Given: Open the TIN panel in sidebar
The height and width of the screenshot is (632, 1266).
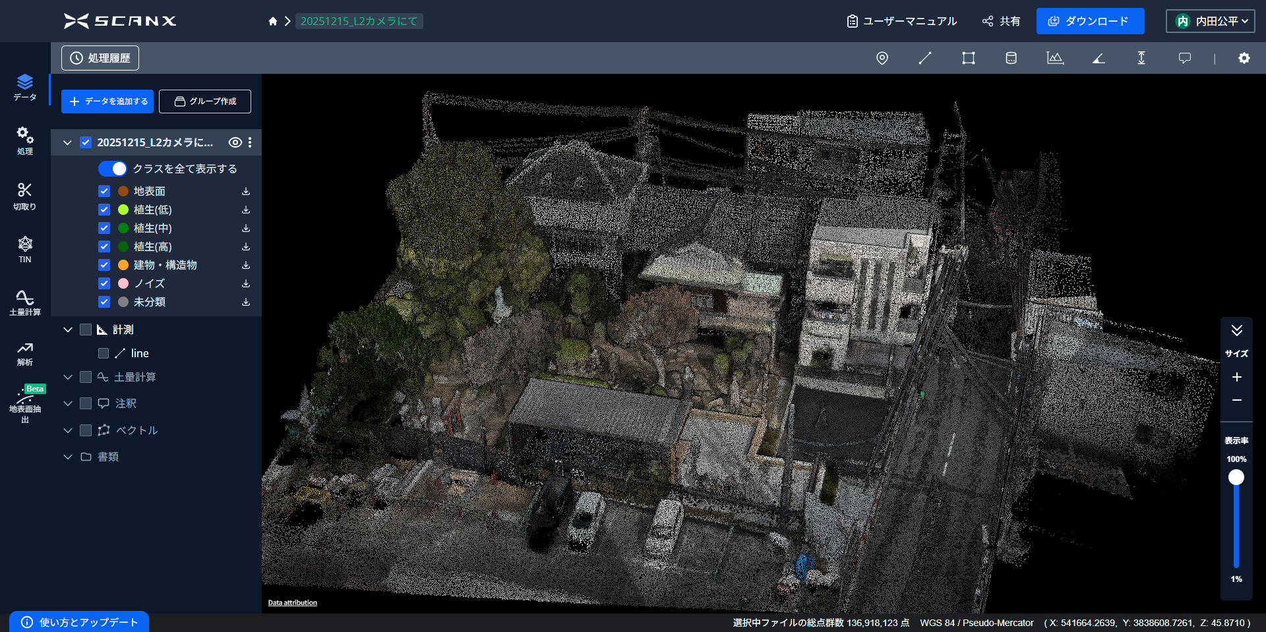Looking at the screenshot, I should [x=25, y=249].
